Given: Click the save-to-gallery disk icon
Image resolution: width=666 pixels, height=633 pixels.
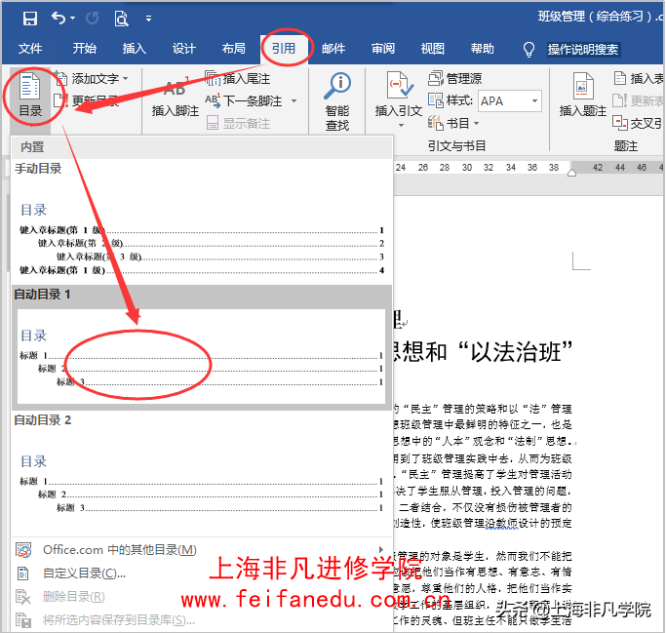Looking at the screenshot, I should [x=23, y=620].
